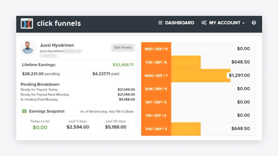Click the Edit Profile button
278x156 pixels.
[123, 48]
